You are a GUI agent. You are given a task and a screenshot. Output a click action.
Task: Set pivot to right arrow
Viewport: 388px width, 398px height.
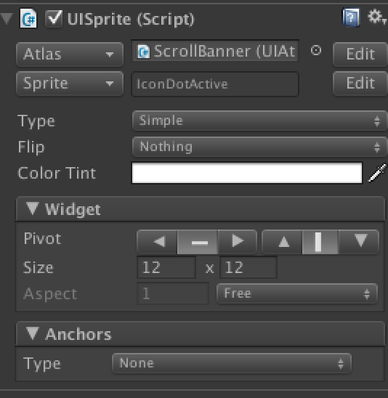click(237, 241)
